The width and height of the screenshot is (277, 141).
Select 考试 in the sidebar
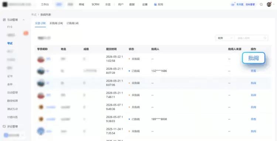(10, 43)
